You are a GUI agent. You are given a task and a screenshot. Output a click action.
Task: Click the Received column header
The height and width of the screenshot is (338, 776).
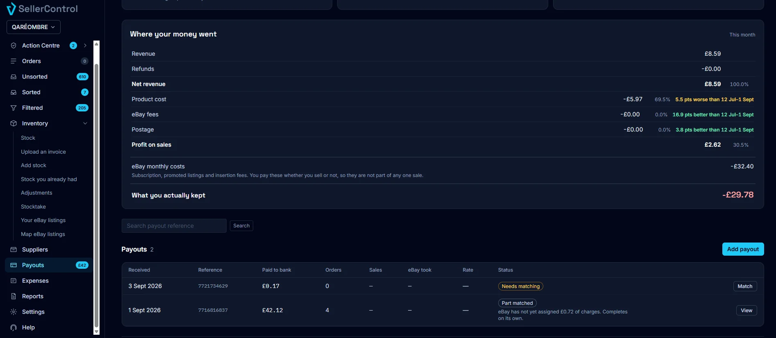pos(139,270)
